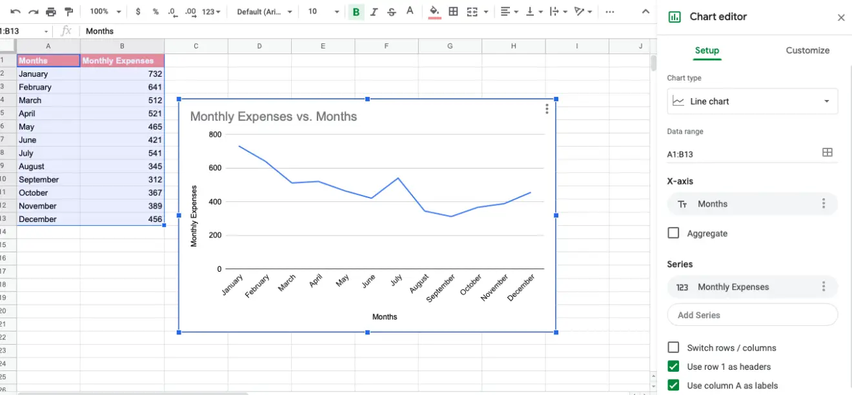Screen dimensions: 852x395
Task: Open Monthly Expenses series options menu
Action: point(824,287)
